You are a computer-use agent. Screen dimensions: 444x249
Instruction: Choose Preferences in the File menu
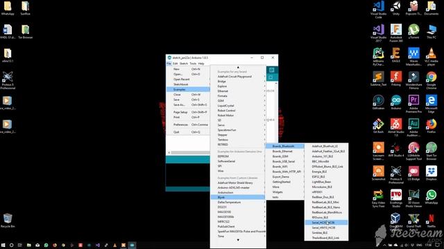tap(188, 124)
